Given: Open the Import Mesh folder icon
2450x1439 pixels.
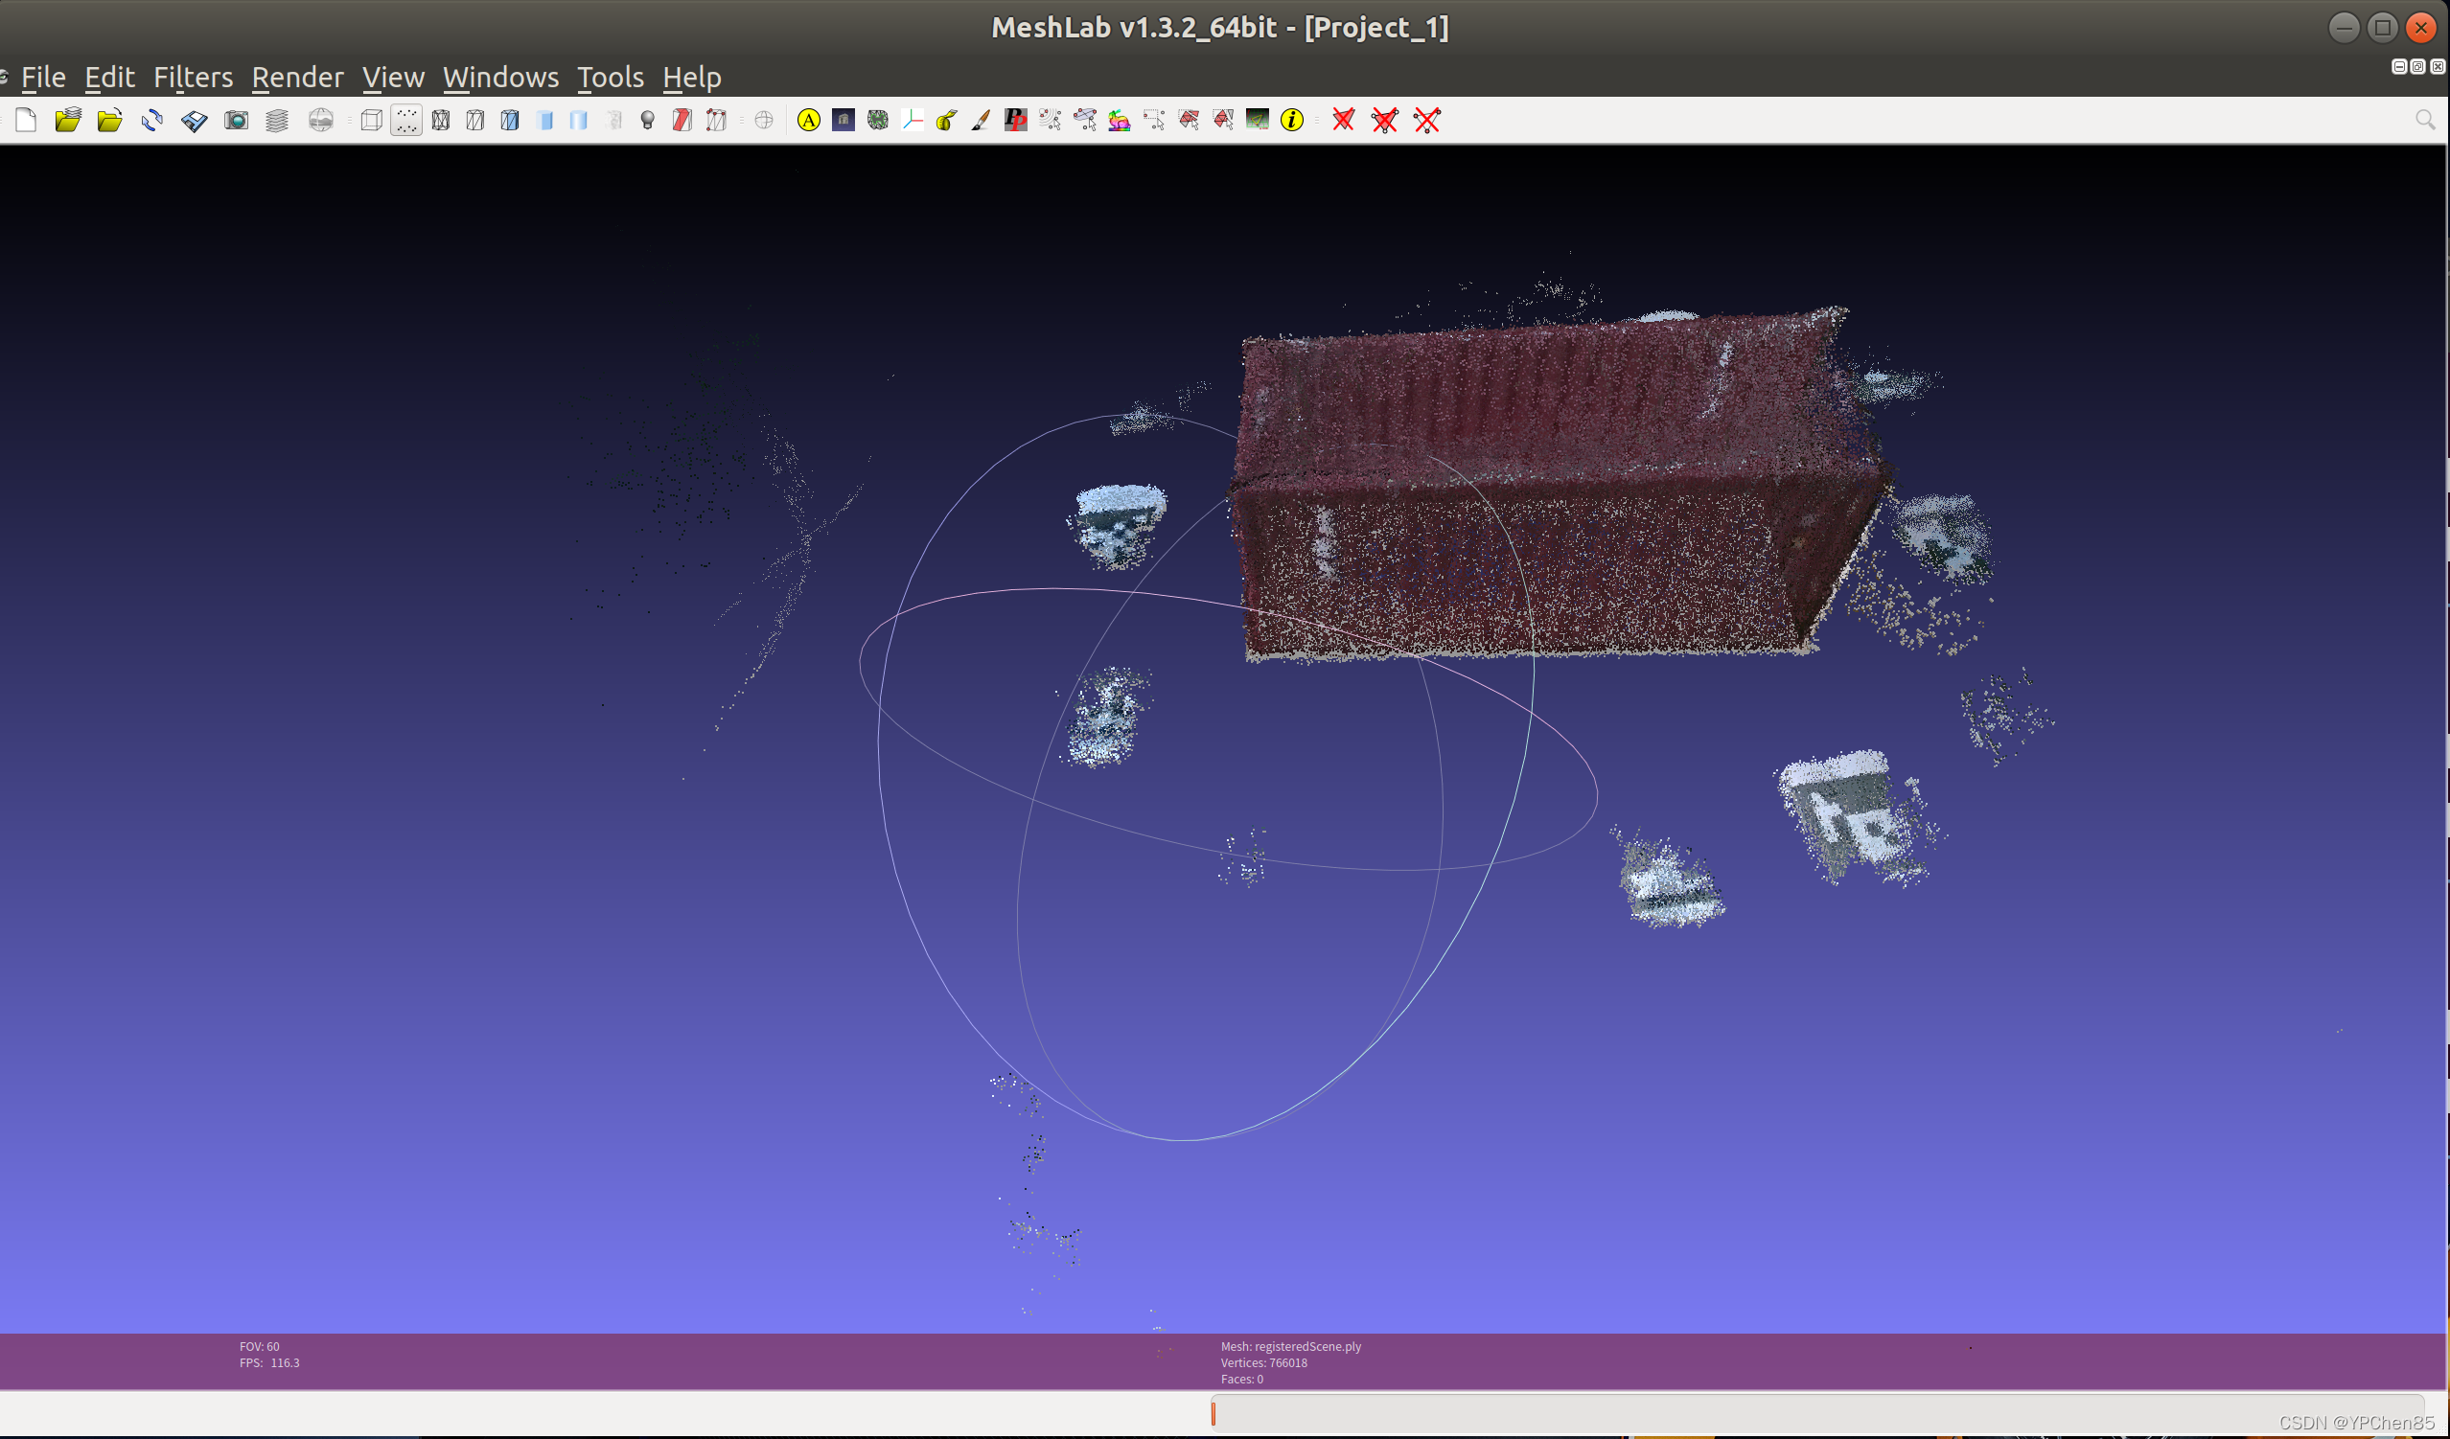Looking at the screenshot, I should click(x=110, y=120).
